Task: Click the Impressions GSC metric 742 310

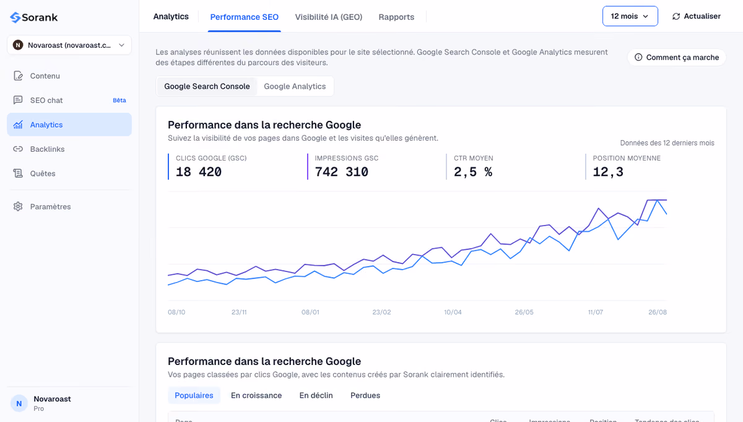Action: [342, 172]
